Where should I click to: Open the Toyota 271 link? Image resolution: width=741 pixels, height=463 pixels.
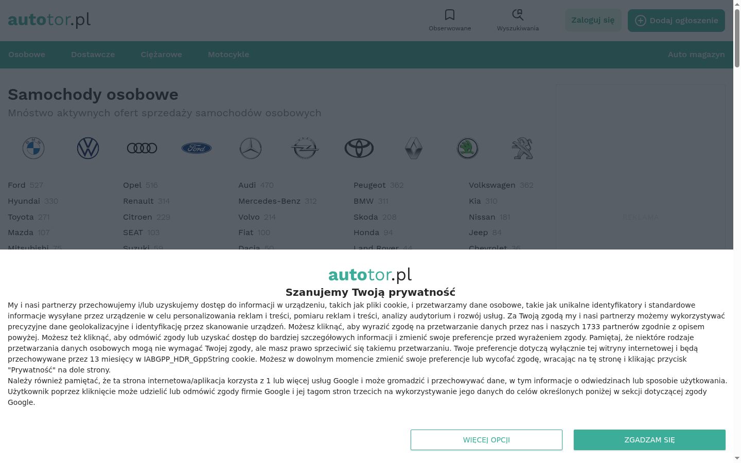(29, 217)
